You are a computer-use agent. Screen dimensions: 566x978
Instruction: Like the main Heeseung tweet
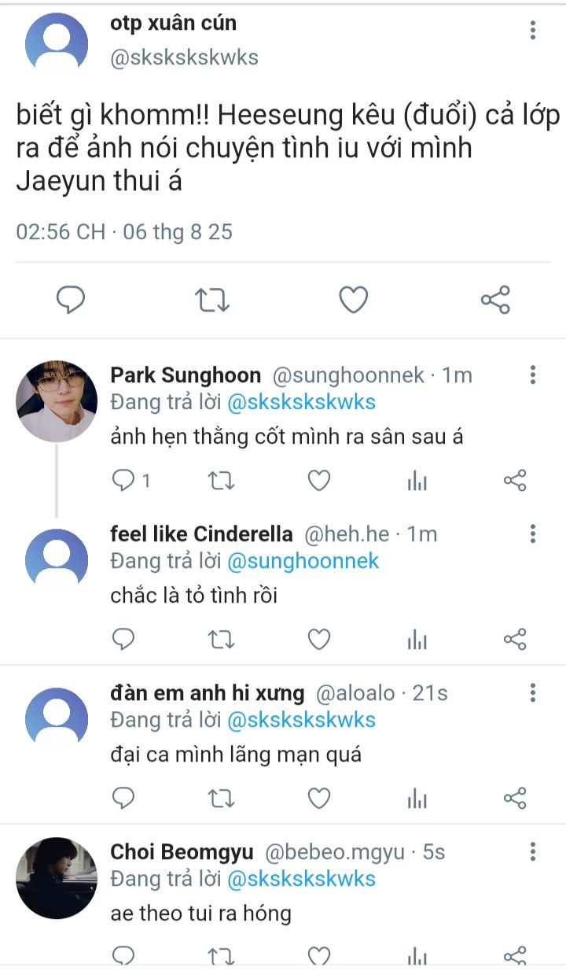pyautogui.click(x=353, y=300)
